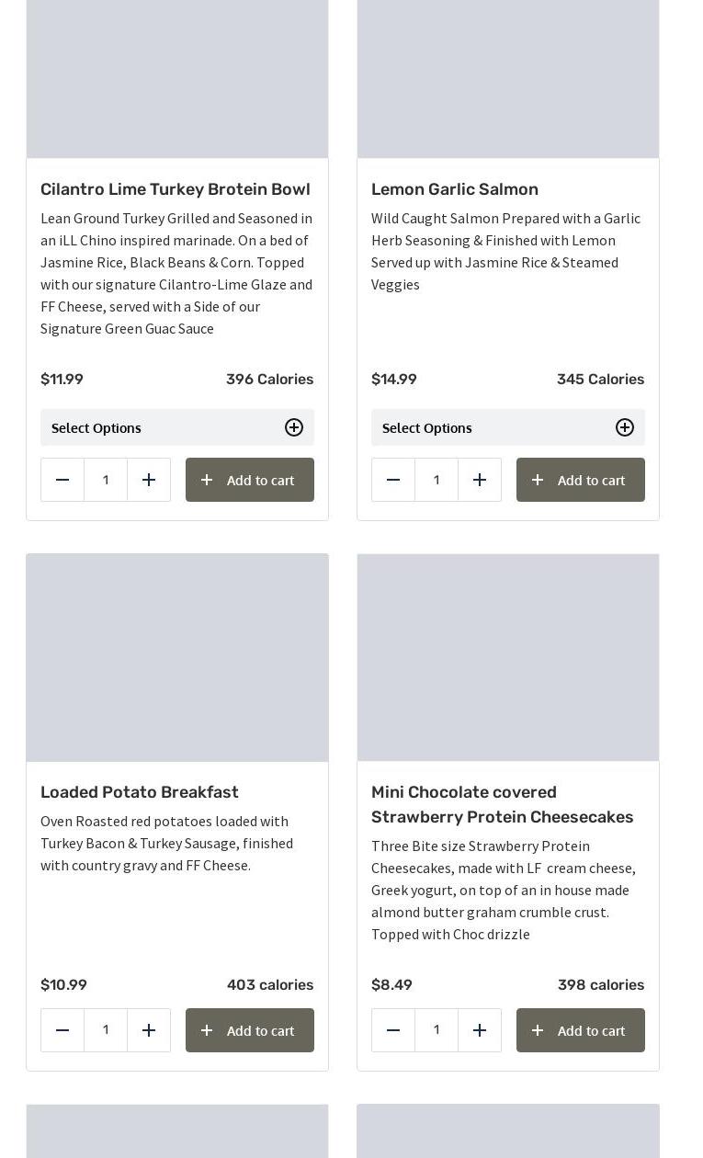Screen dimensions: 703x1158
Task: Open the Loaded Potato Breakfast image
Action: click(x=177, y=657)
